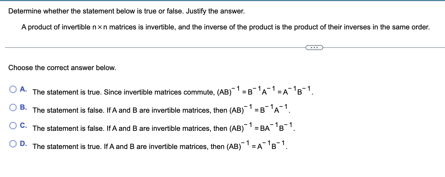The height and width of the screenshot is (177, 445).
Task: Click the label A next to its radio
Action: (x=23, y=88)
